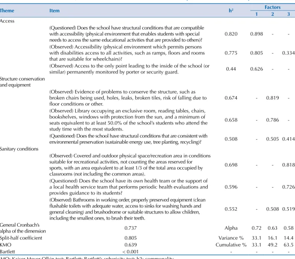
Task: Select commonality value 0.44
Action: click(231, 69)
